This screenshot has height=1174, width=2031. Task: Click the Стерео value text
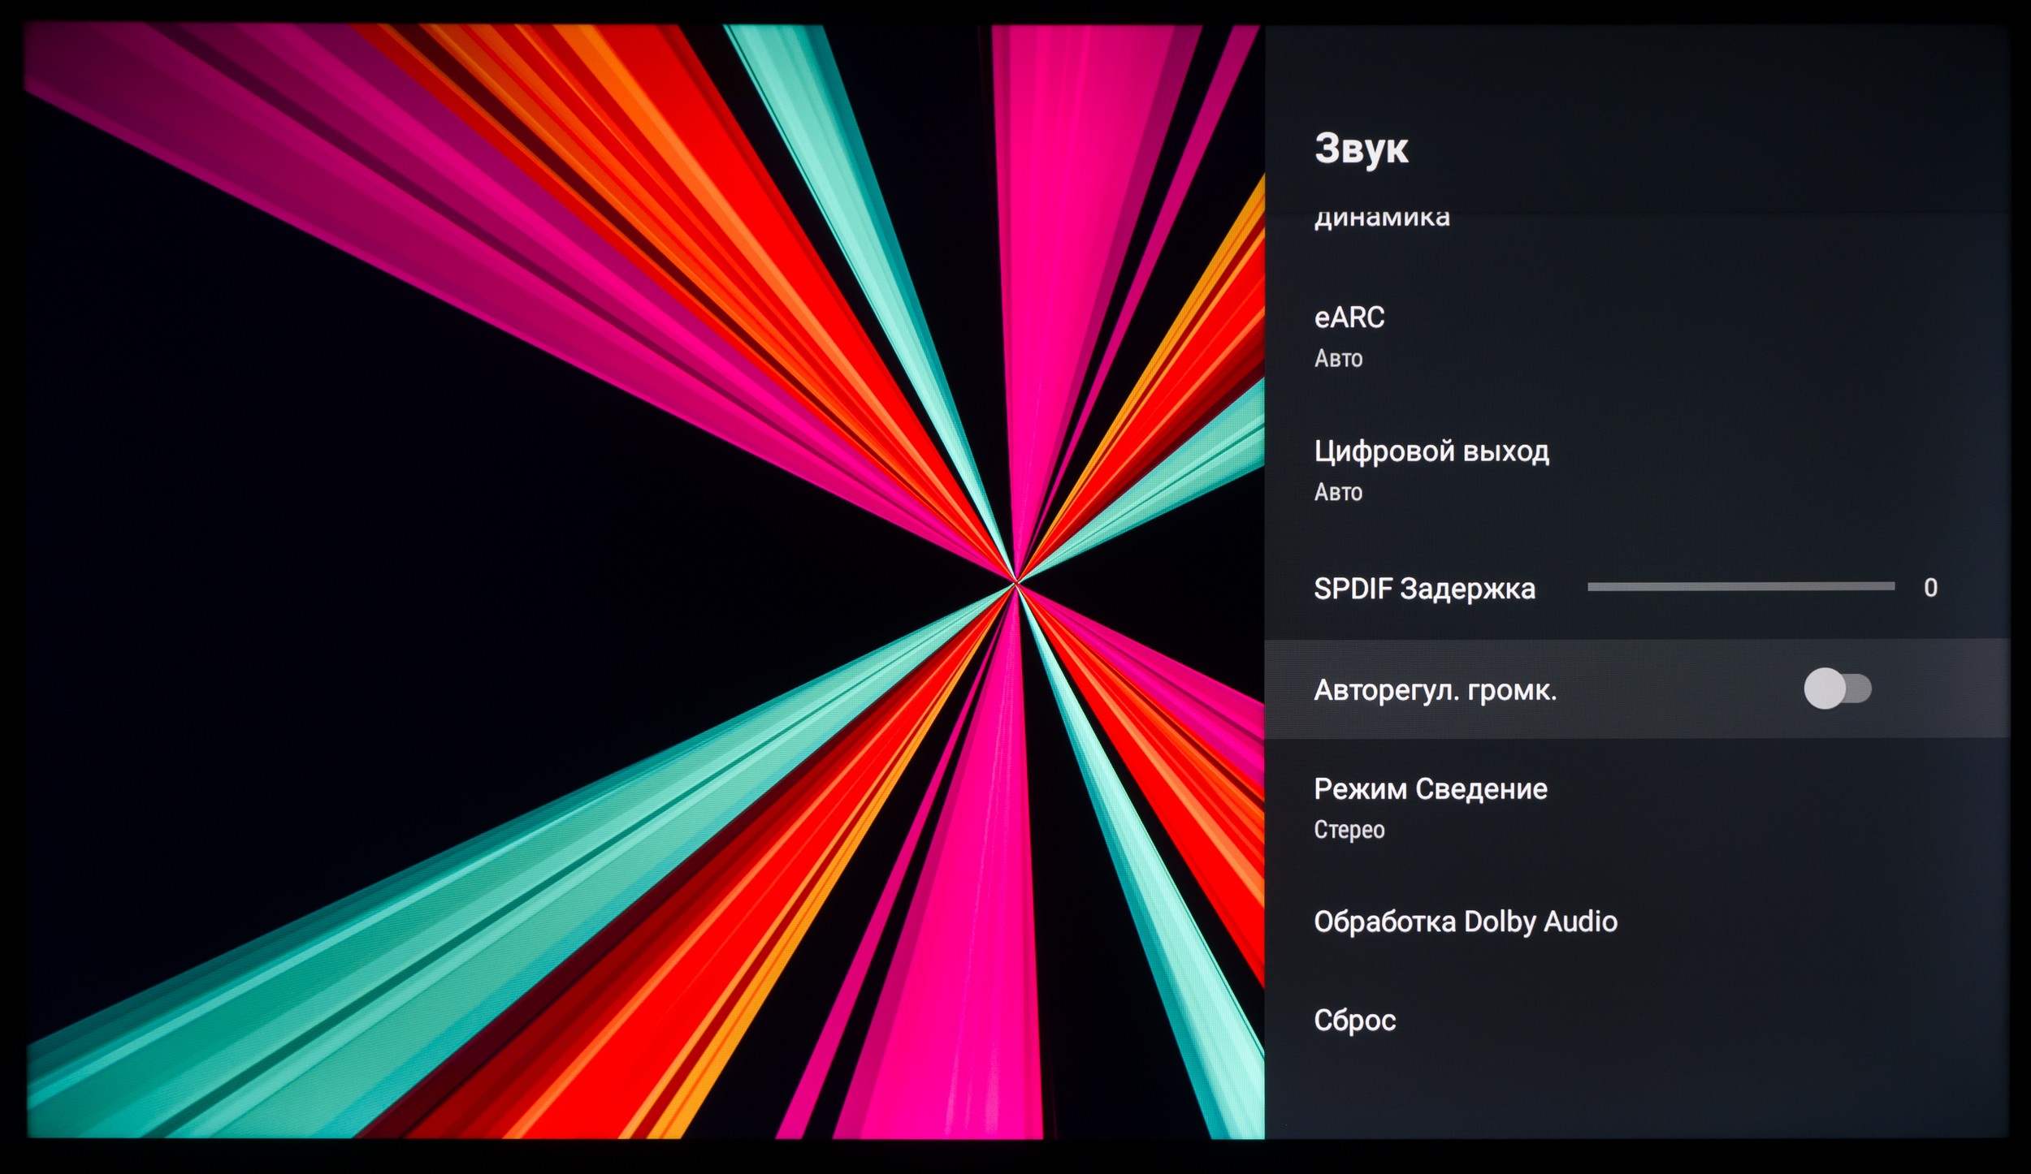[1349, 830]
